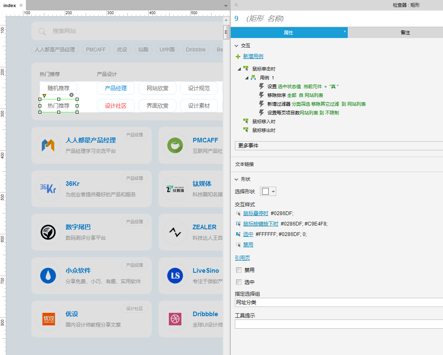
Task: Click the 人人都是产品经理 site logo
Action: click(48, 145)
